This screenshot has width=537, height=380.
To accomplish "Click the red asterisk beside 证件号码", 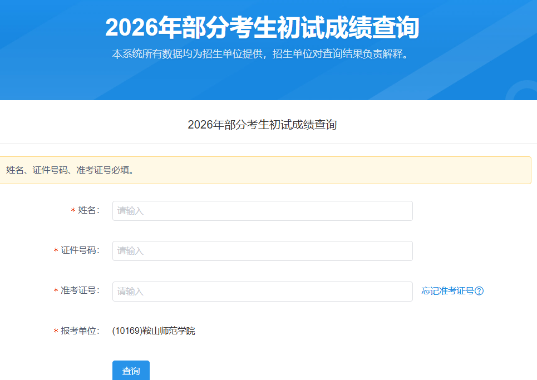I will point(56,251).
